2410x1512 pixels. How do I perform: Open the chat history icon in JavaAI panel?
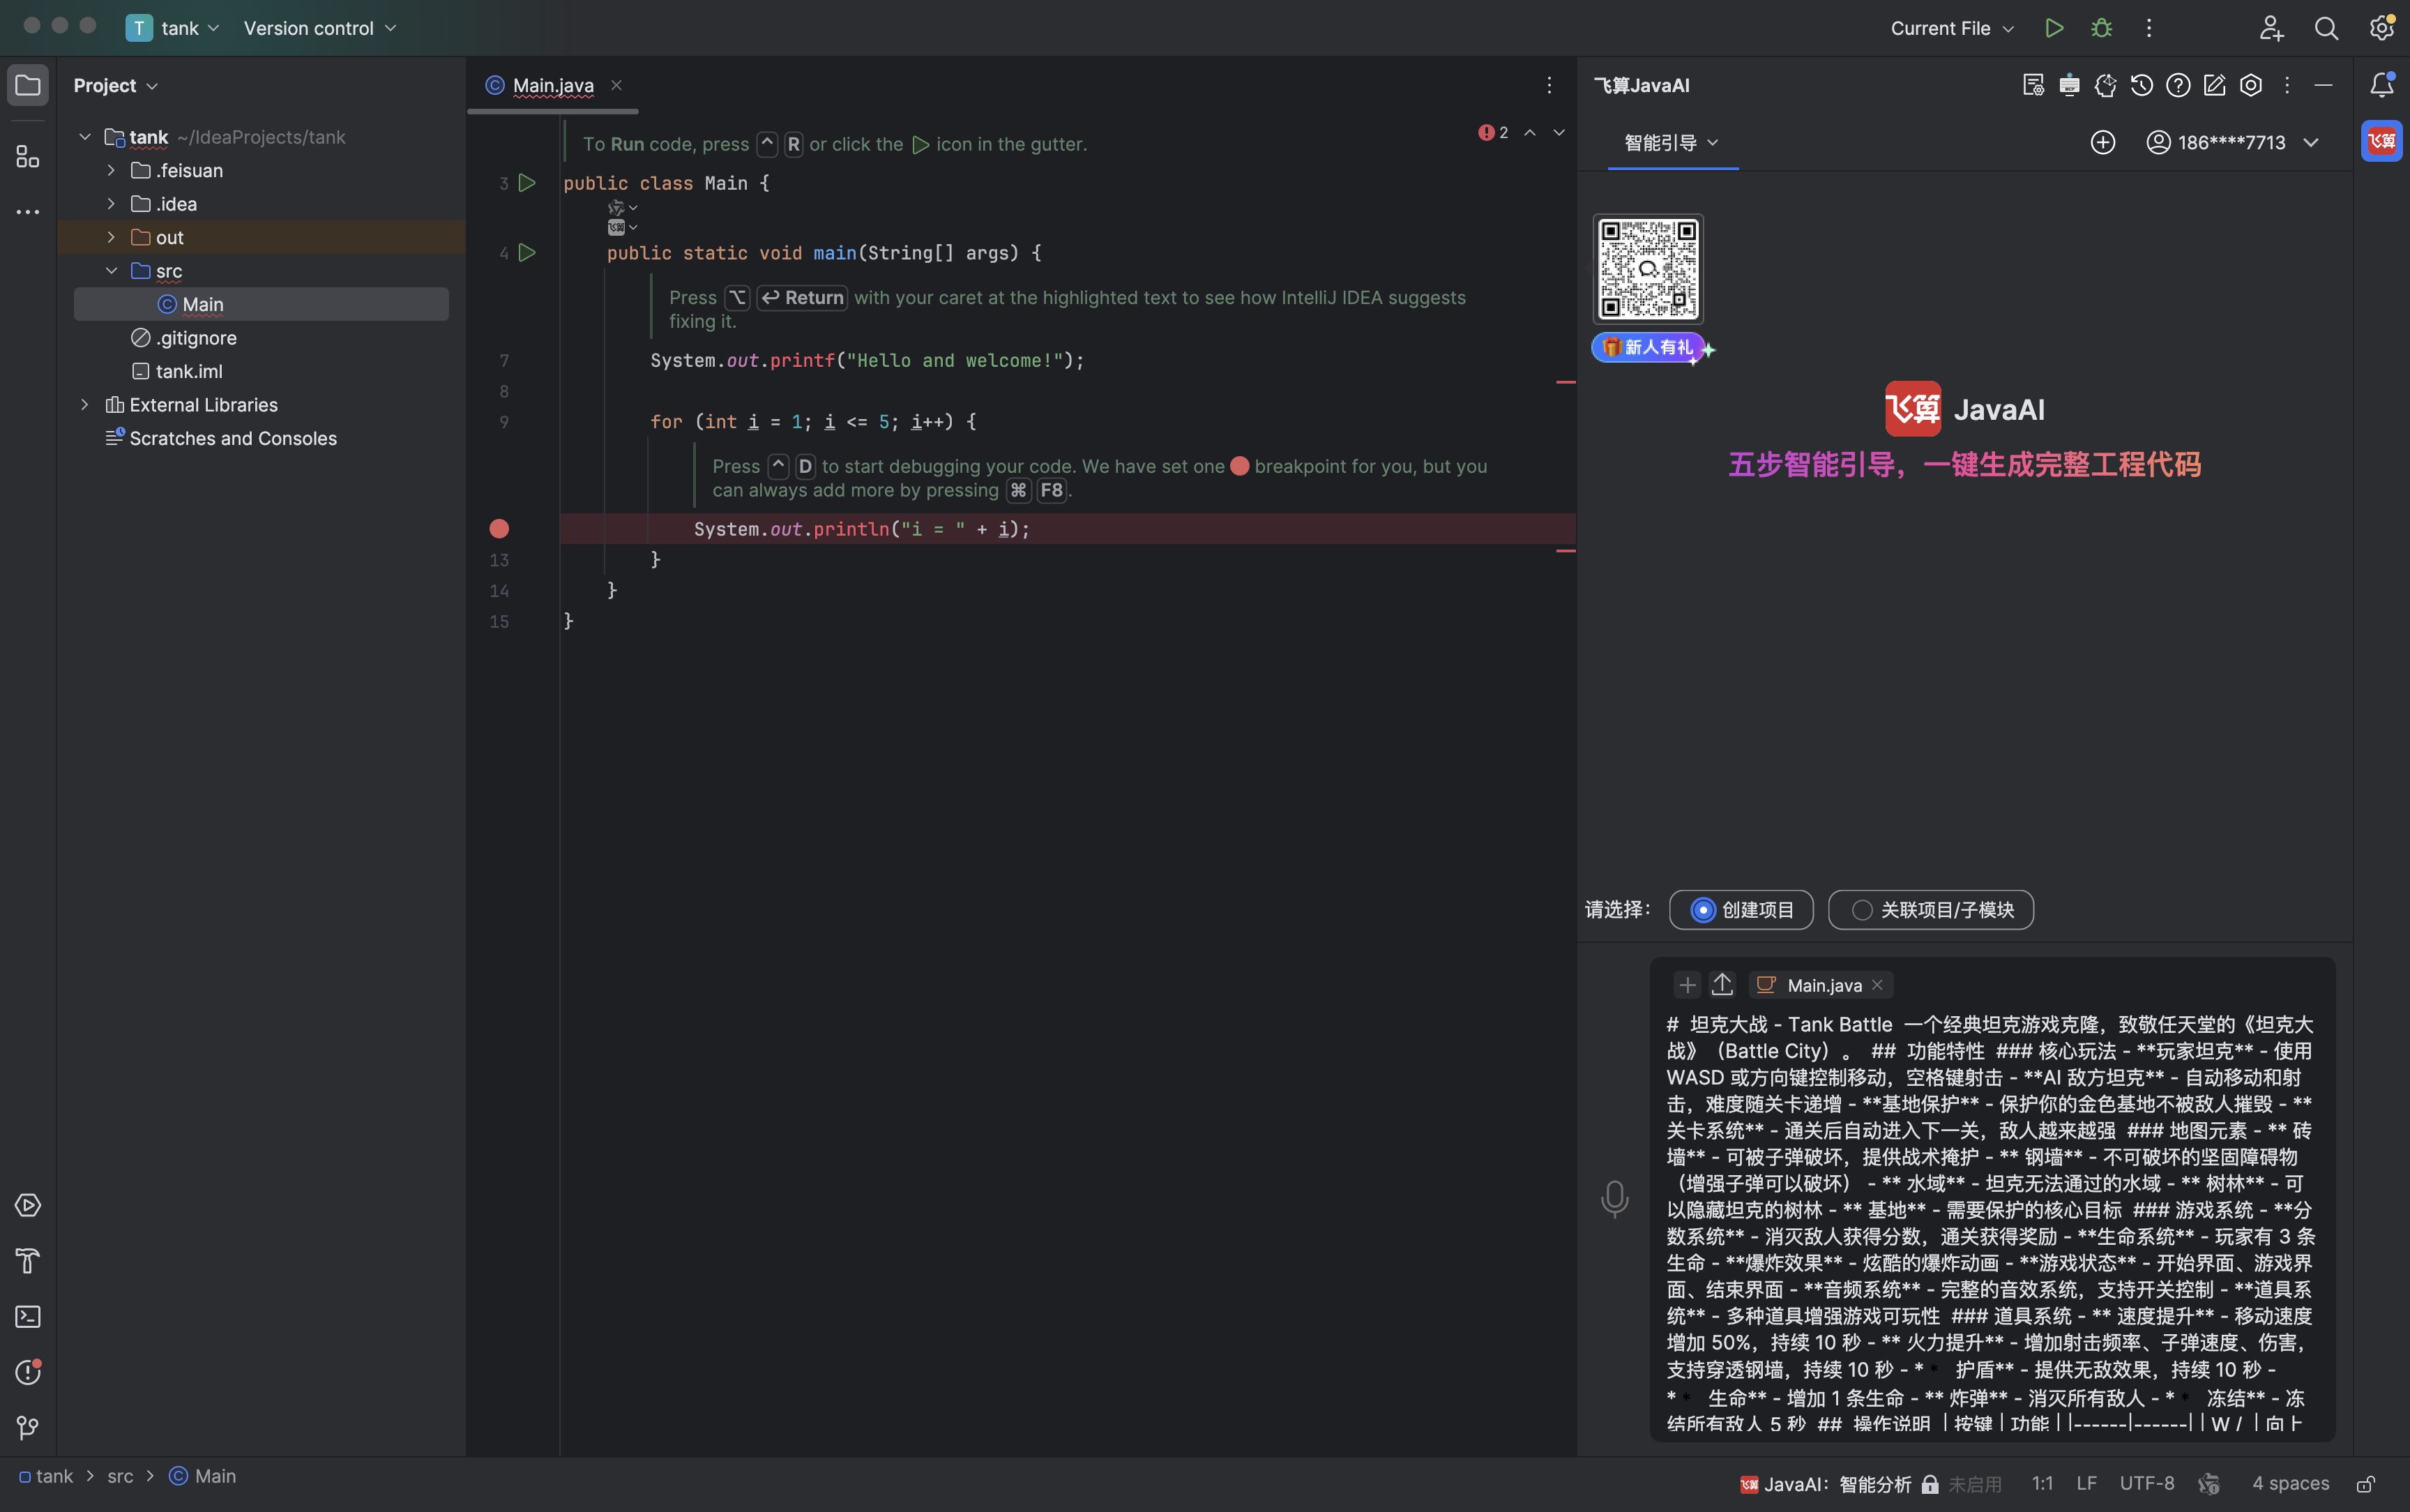coord(2141,86)
